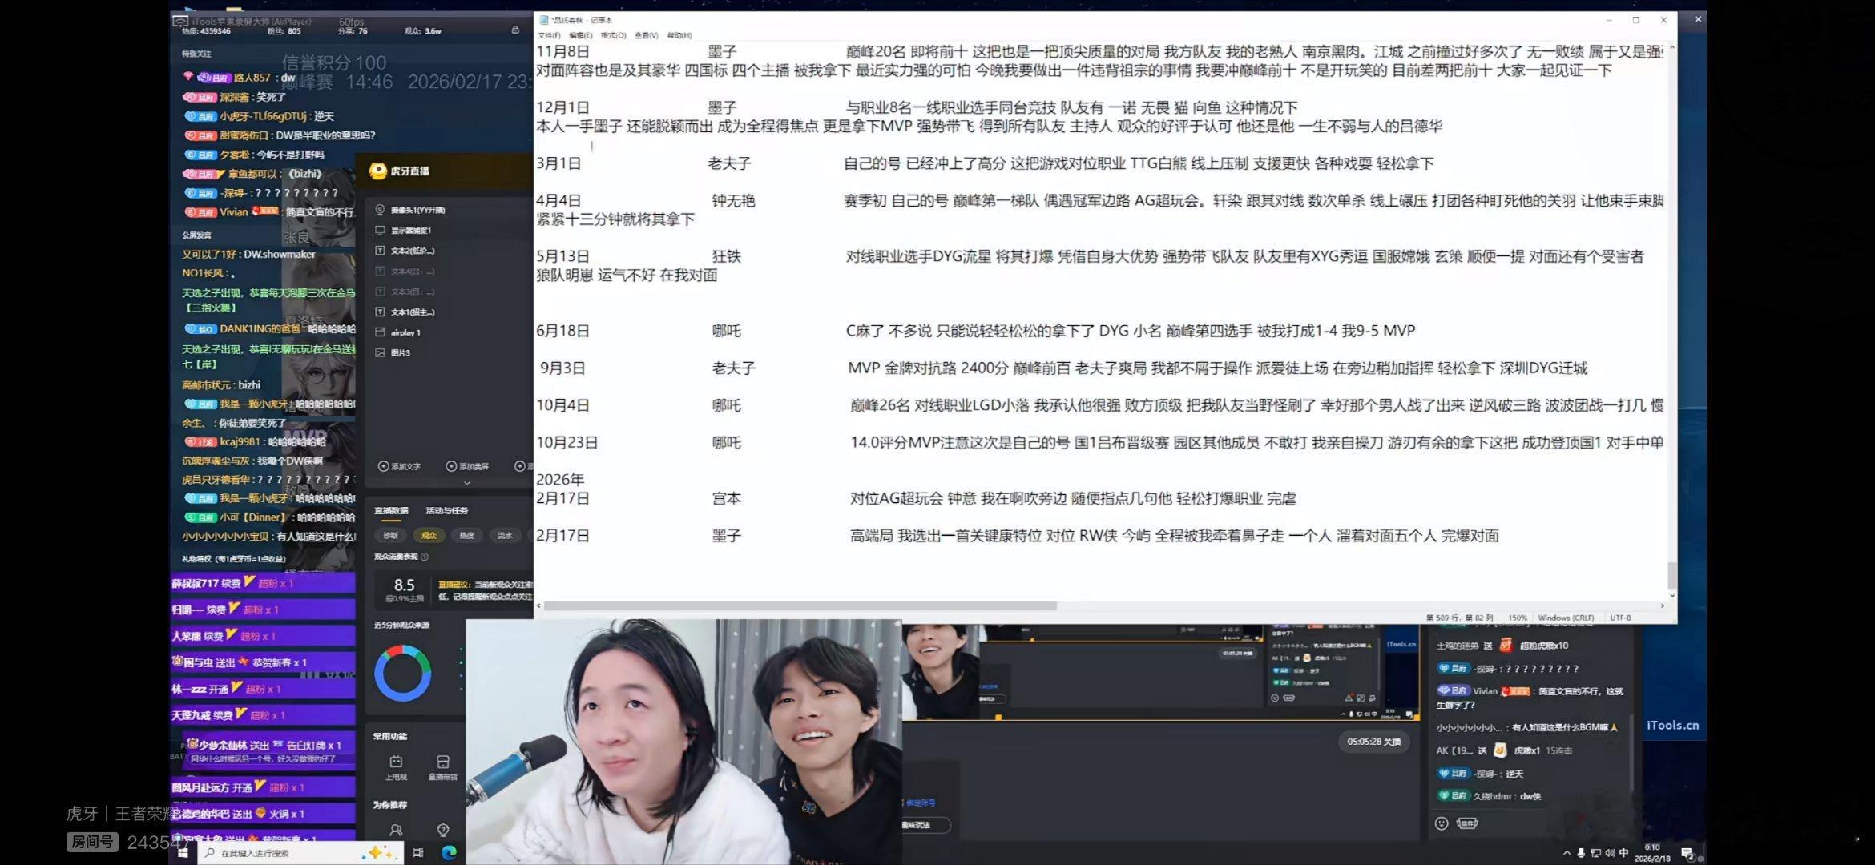Click the 图片3 image source icon
Viewport: 1875px width, 865px height.
(x=381, y=352)
